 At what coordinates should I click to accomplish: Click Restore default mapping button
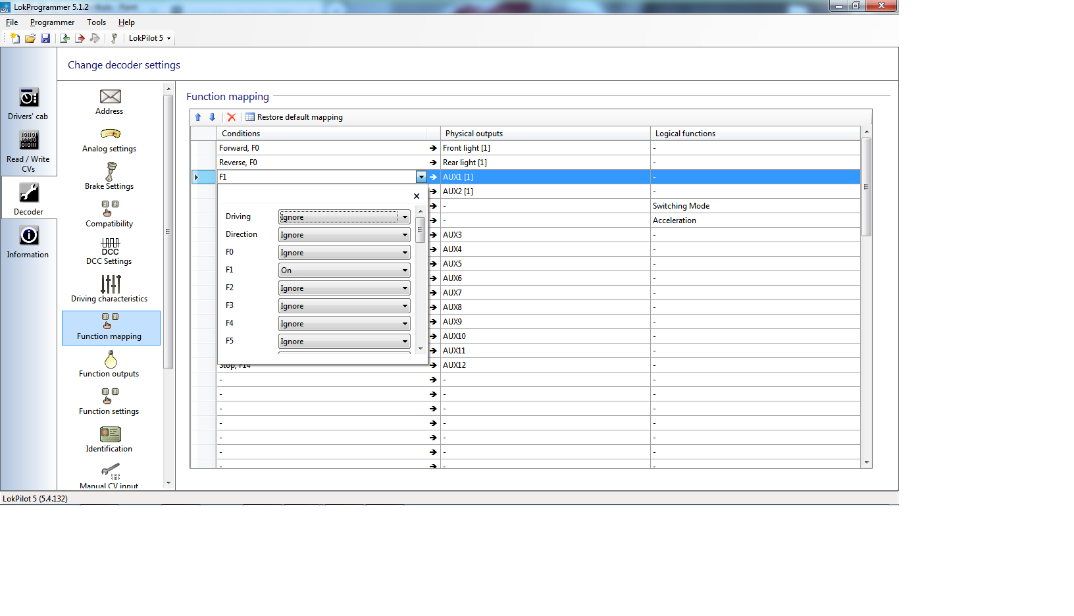[294, 117]
